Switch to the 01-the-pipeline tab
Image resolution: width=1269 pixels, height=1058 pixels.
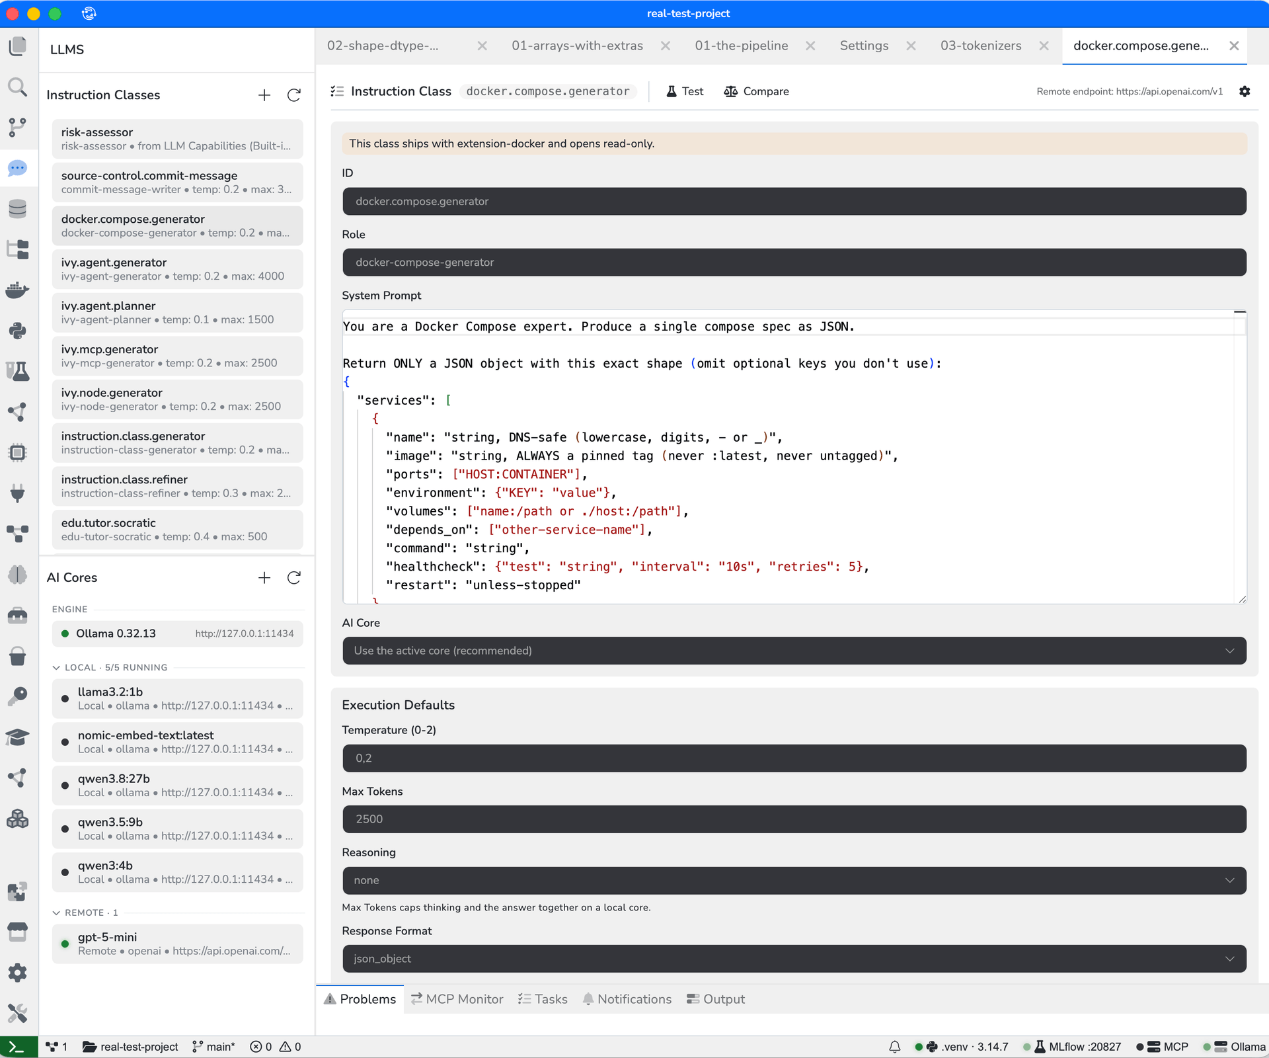(741, 46)
